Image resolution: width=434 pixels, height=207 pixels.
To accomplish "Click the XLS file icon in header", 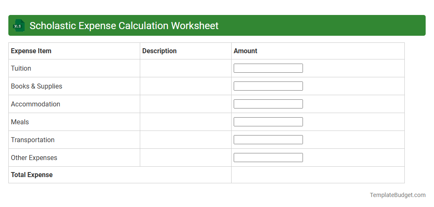I will tap(18, 25).
